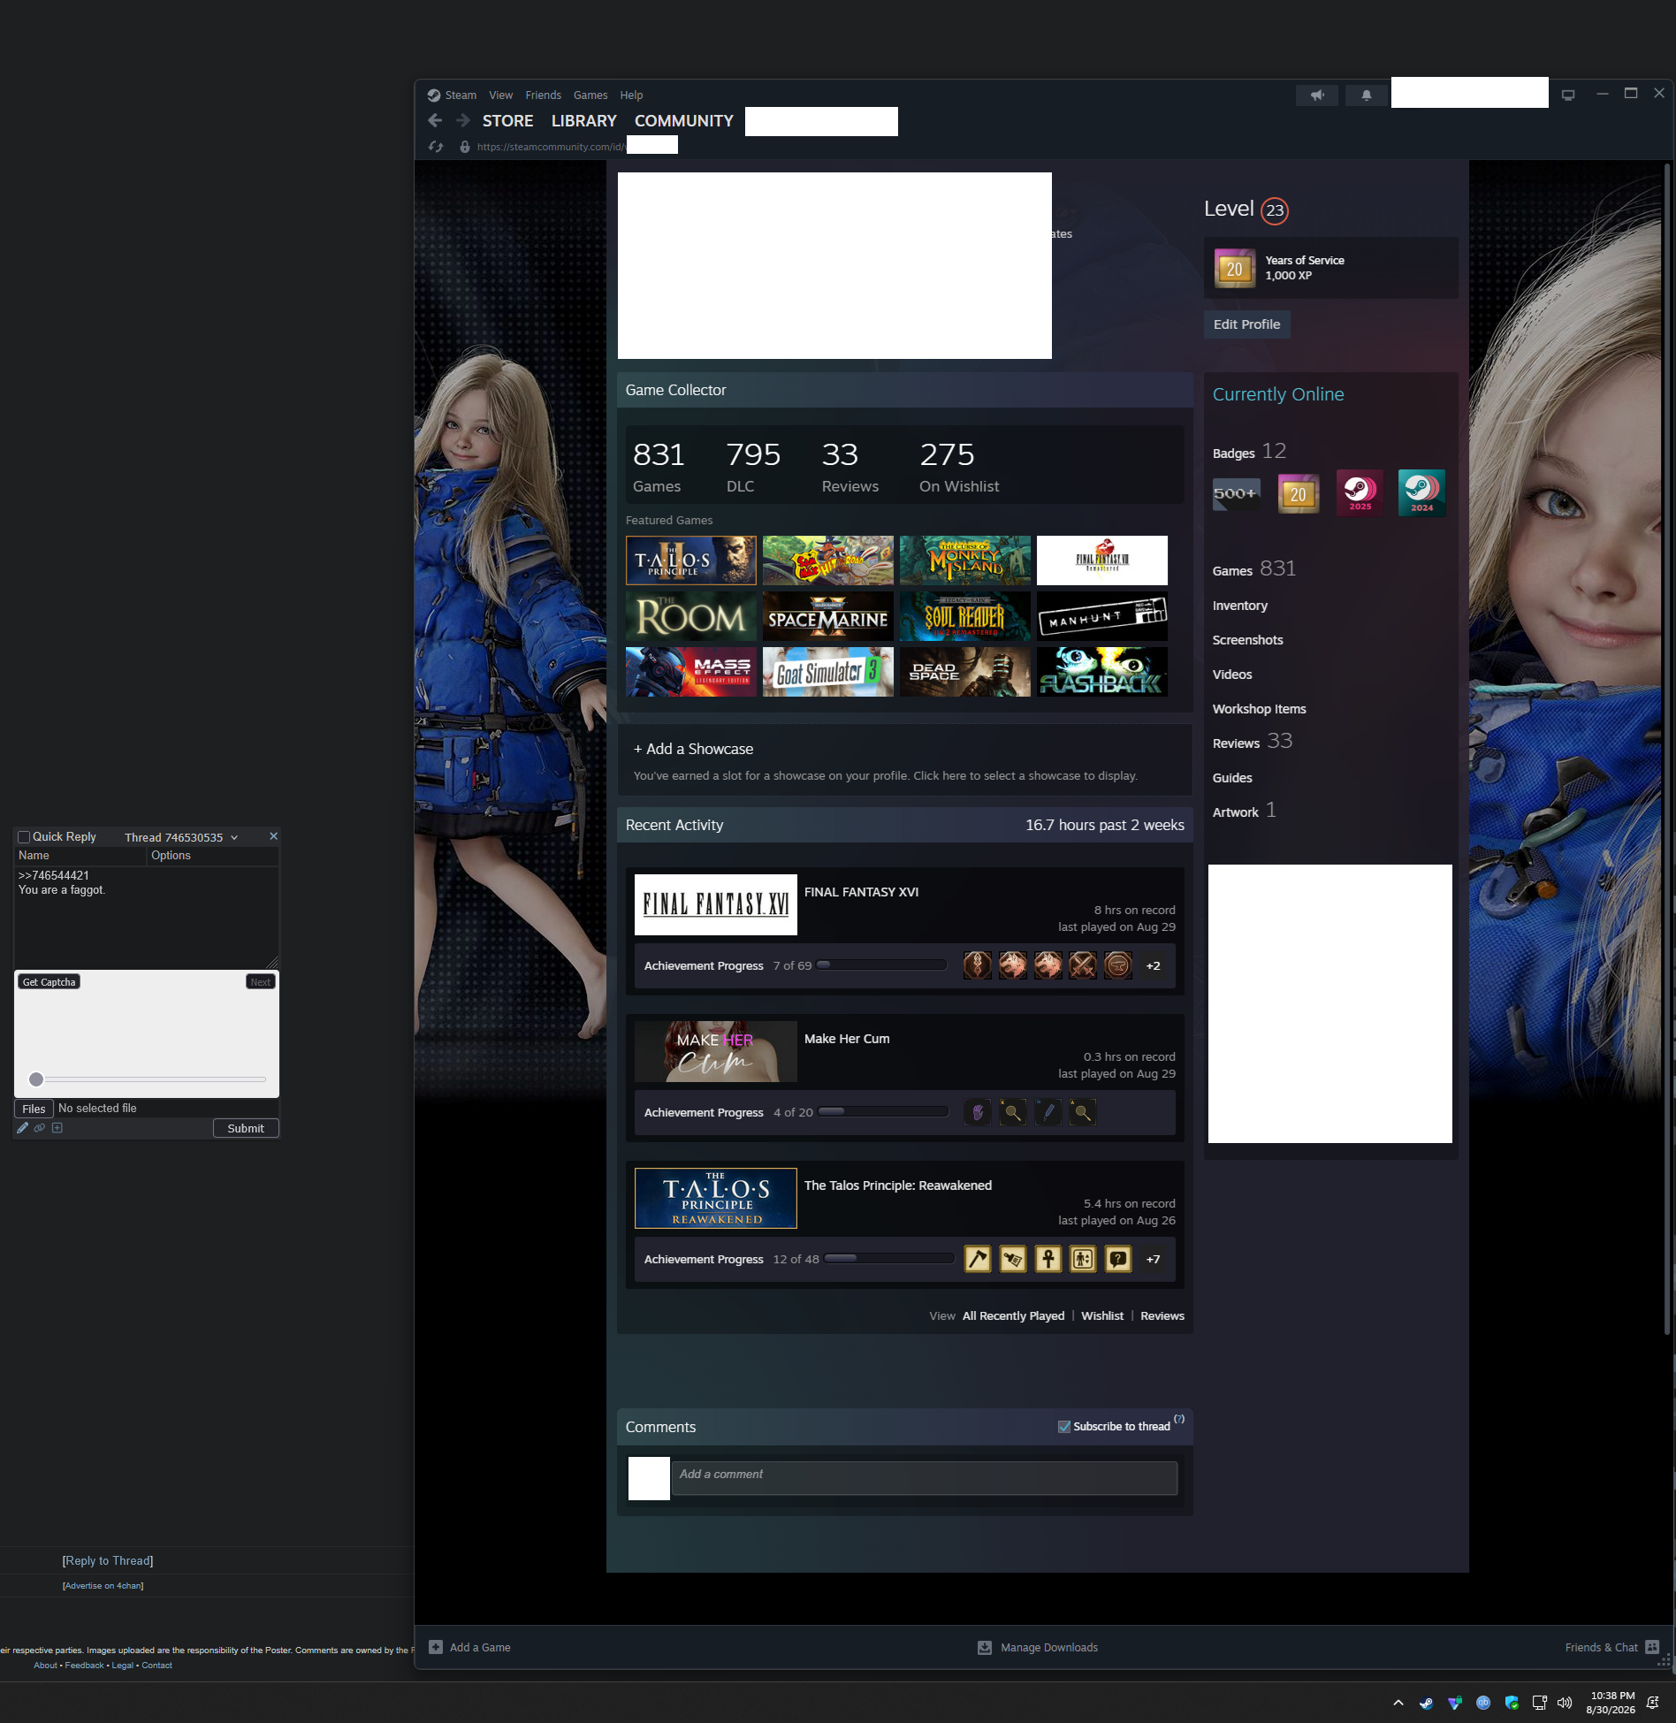Click the pencil draw icon in Quick Reply
Screen dimensions: 1676x1723
(x=23, y=1128)
